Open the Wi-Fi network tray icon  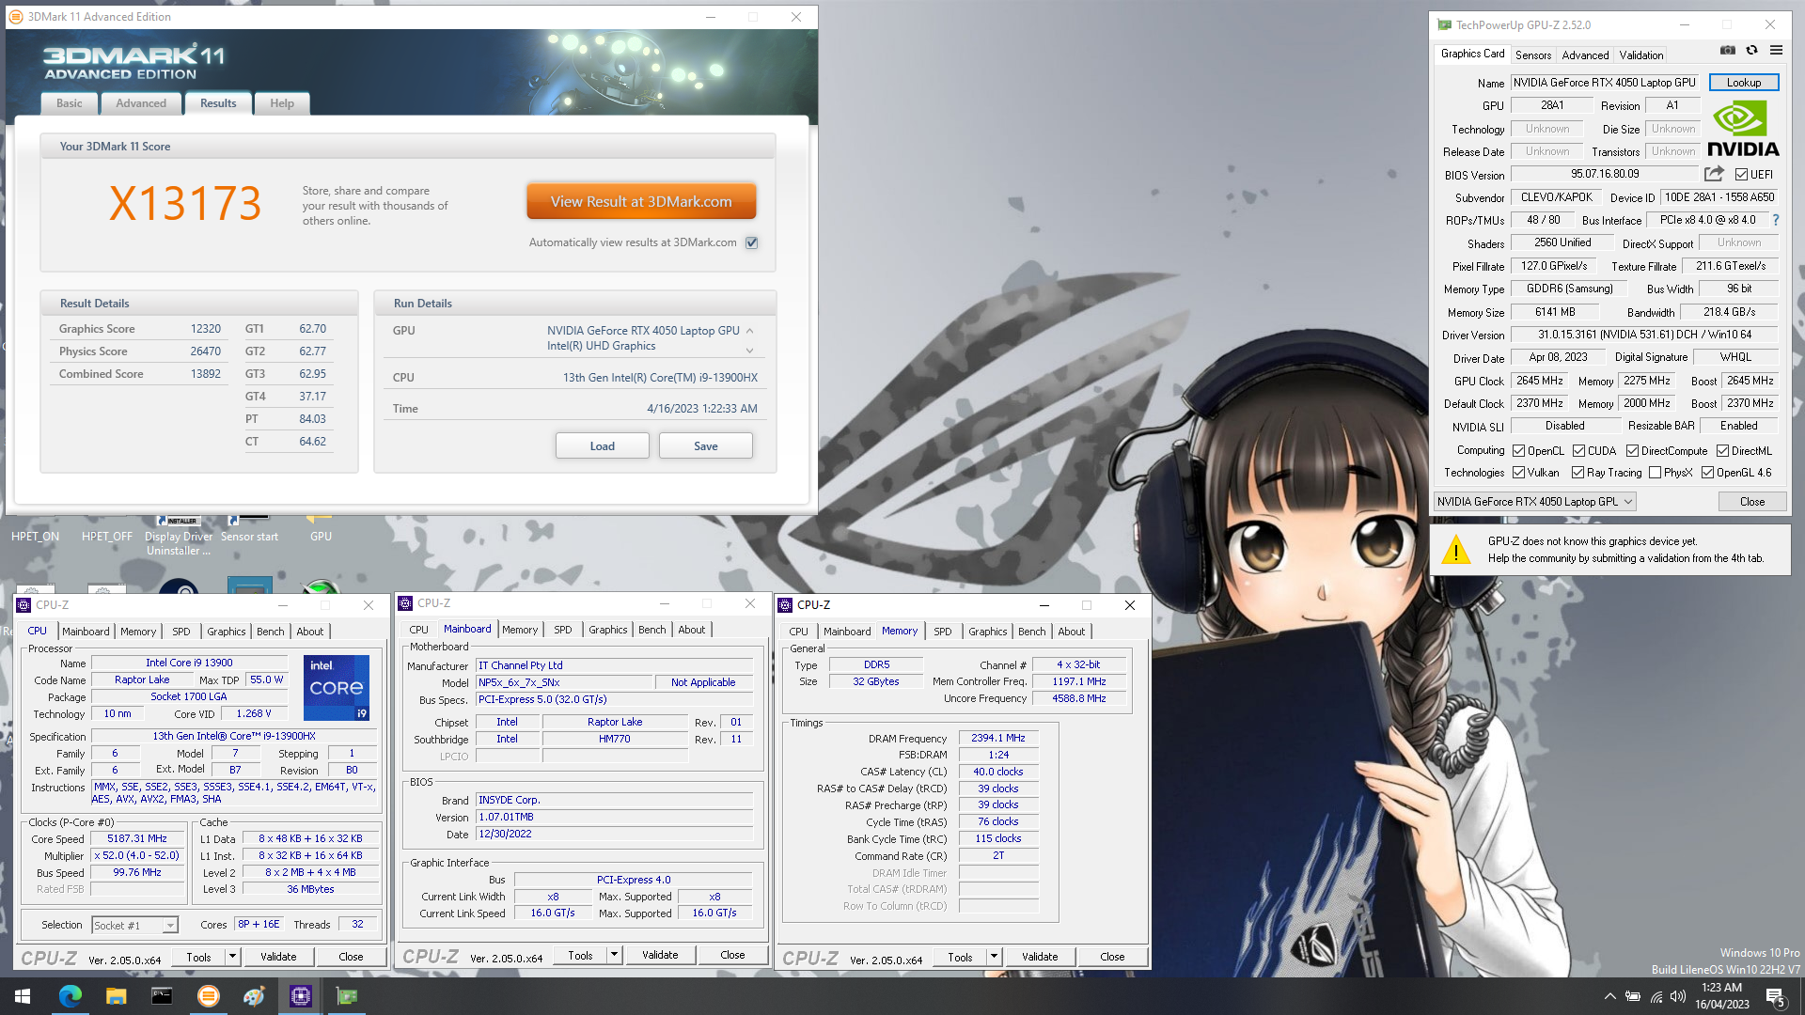coord(1656,996)
